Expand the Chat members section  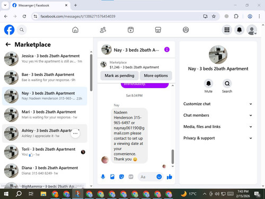click(218, 115)
